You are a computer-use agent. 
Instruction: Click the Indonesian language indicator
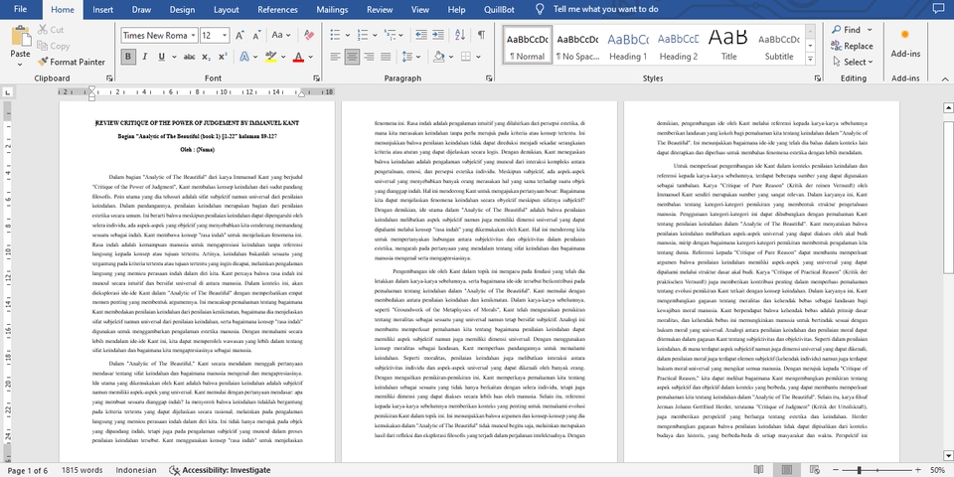136,470
